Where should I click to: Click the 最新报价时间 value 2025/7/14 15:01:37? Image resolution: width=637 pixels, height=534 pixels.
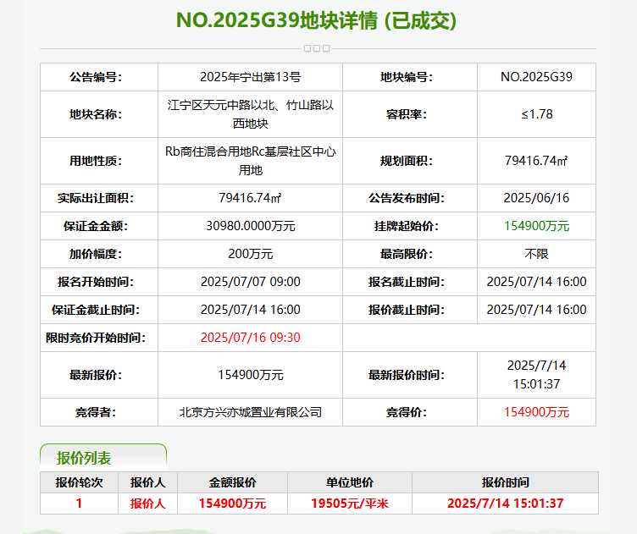coord(536,375)
